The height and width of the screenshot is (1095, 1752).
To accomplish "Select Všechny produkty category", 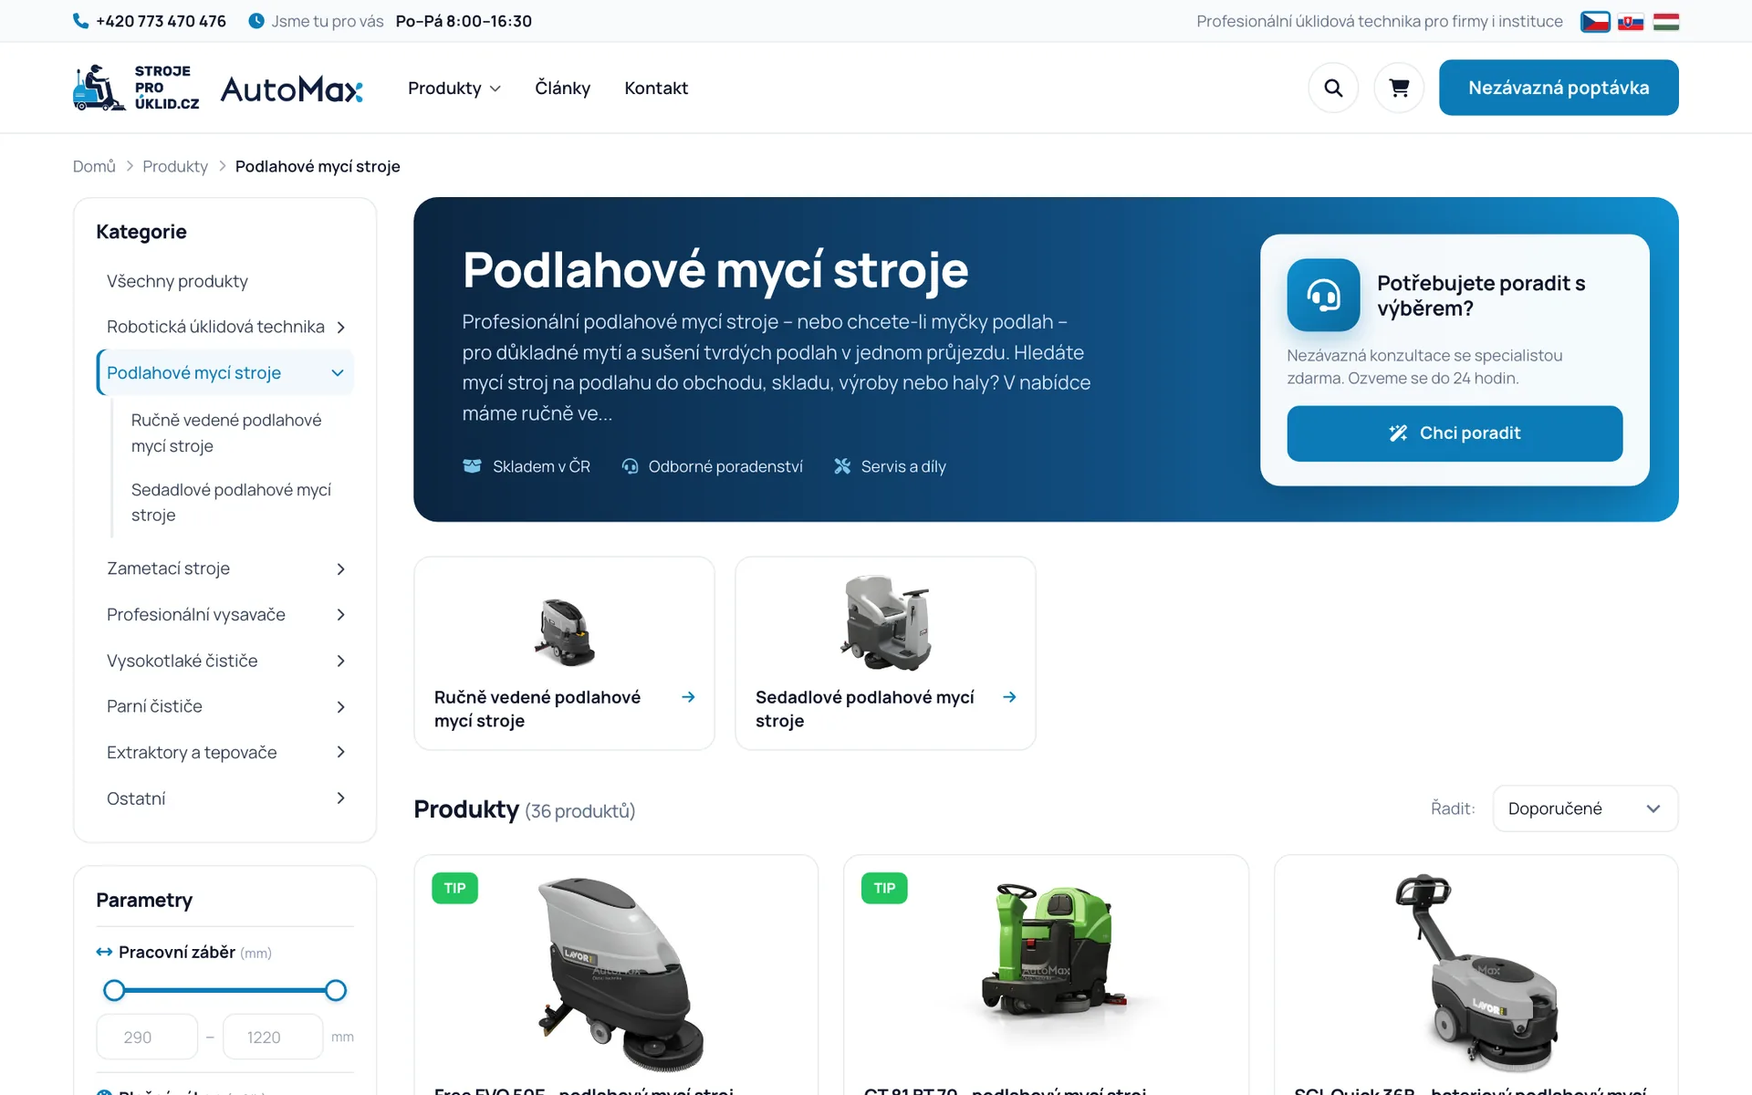I will 177,281.
